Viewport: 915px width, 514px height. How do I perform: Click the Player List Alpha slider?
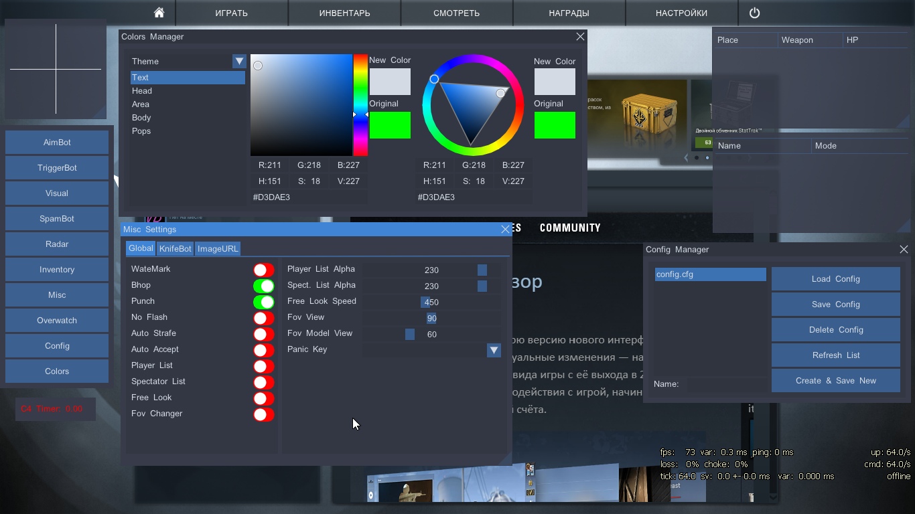(x=431, y=270)
